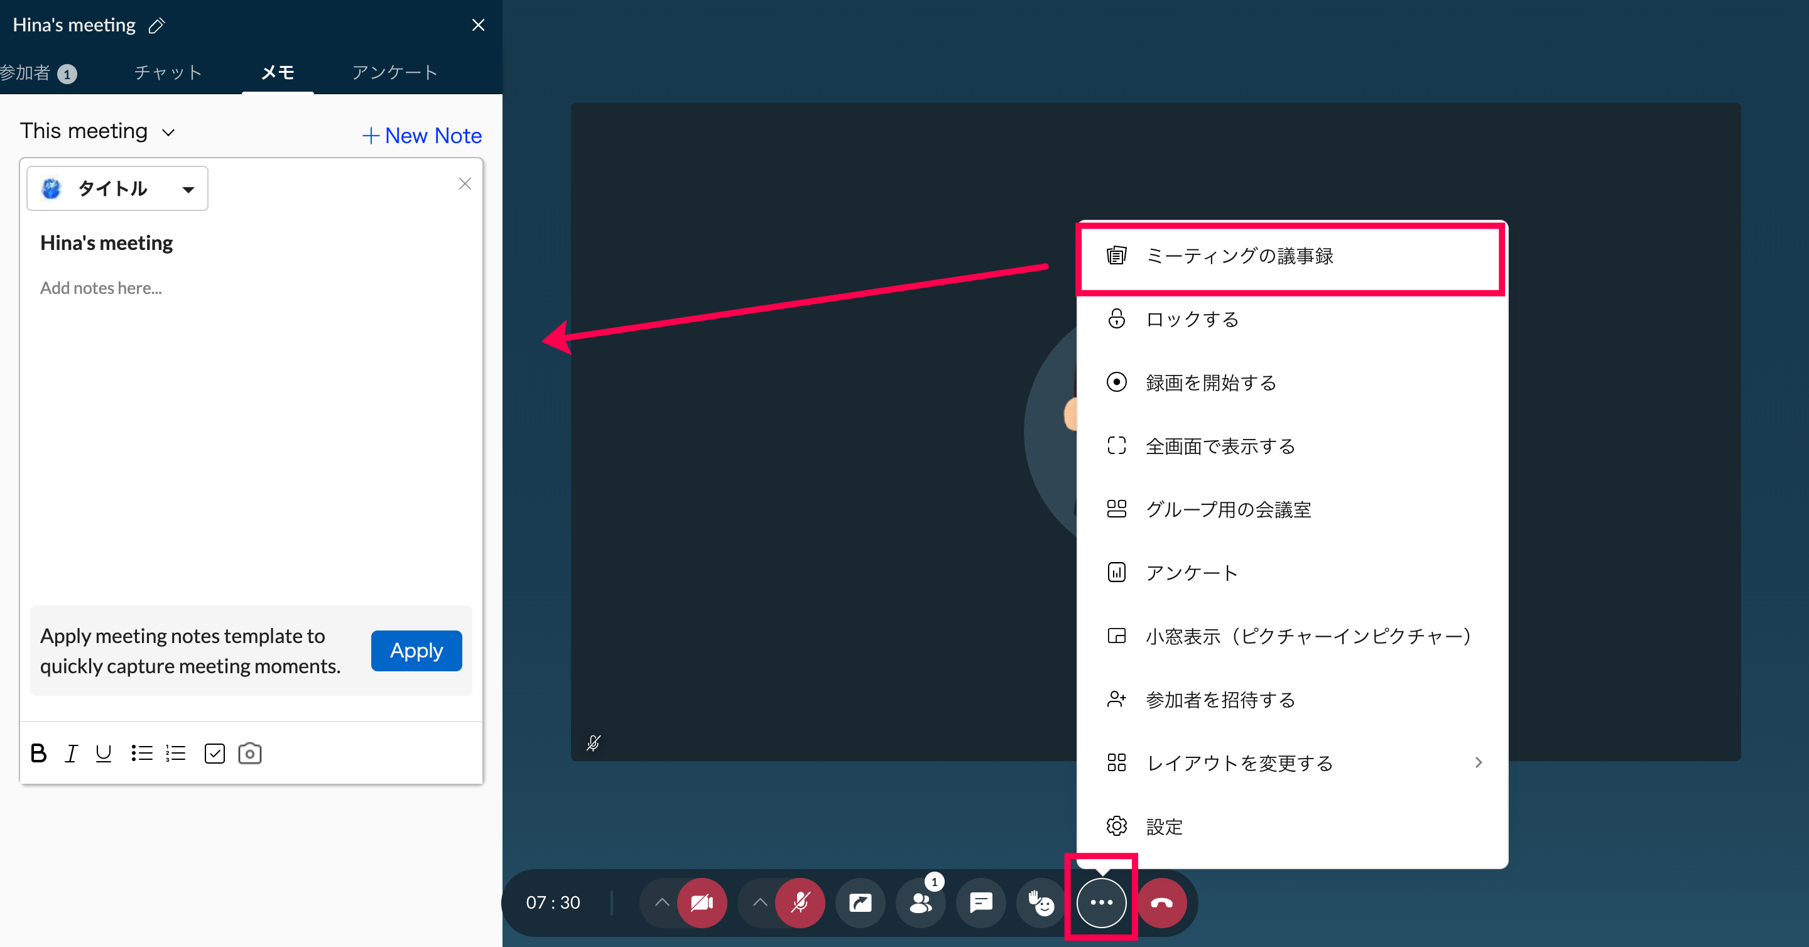The height and width of the screenshot is (947, 1809).
Task: Insert screenshot with camera icon in notes
Action: point(249,753)
